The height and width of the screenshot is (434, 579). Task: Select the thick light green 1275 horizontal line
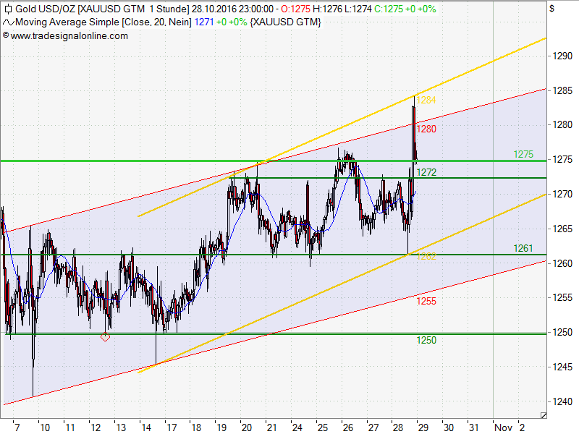[274, 161]
